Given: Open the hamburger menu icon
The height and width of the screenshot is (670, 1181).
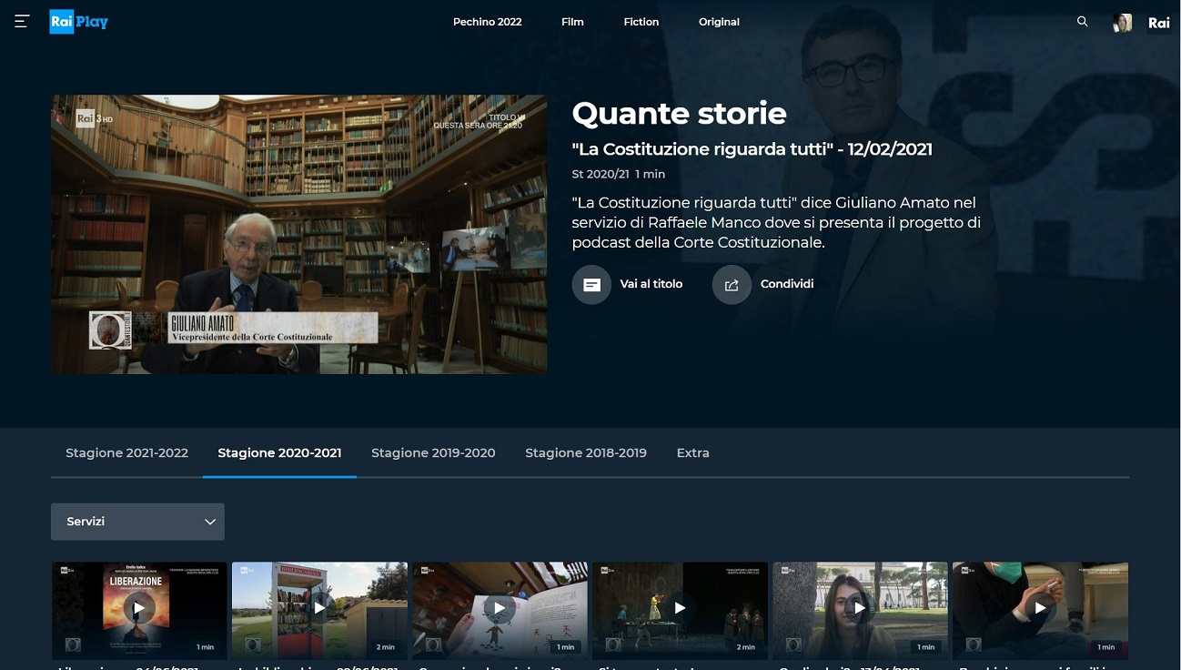Looking at the screenshot, I should [x=22, y=22].
